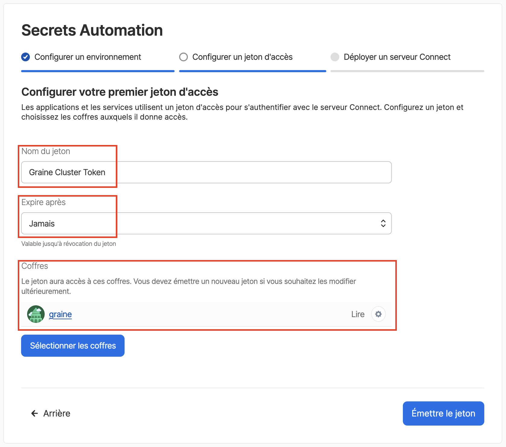Click the grey progress bar under Déployer step

click(407, 71)
